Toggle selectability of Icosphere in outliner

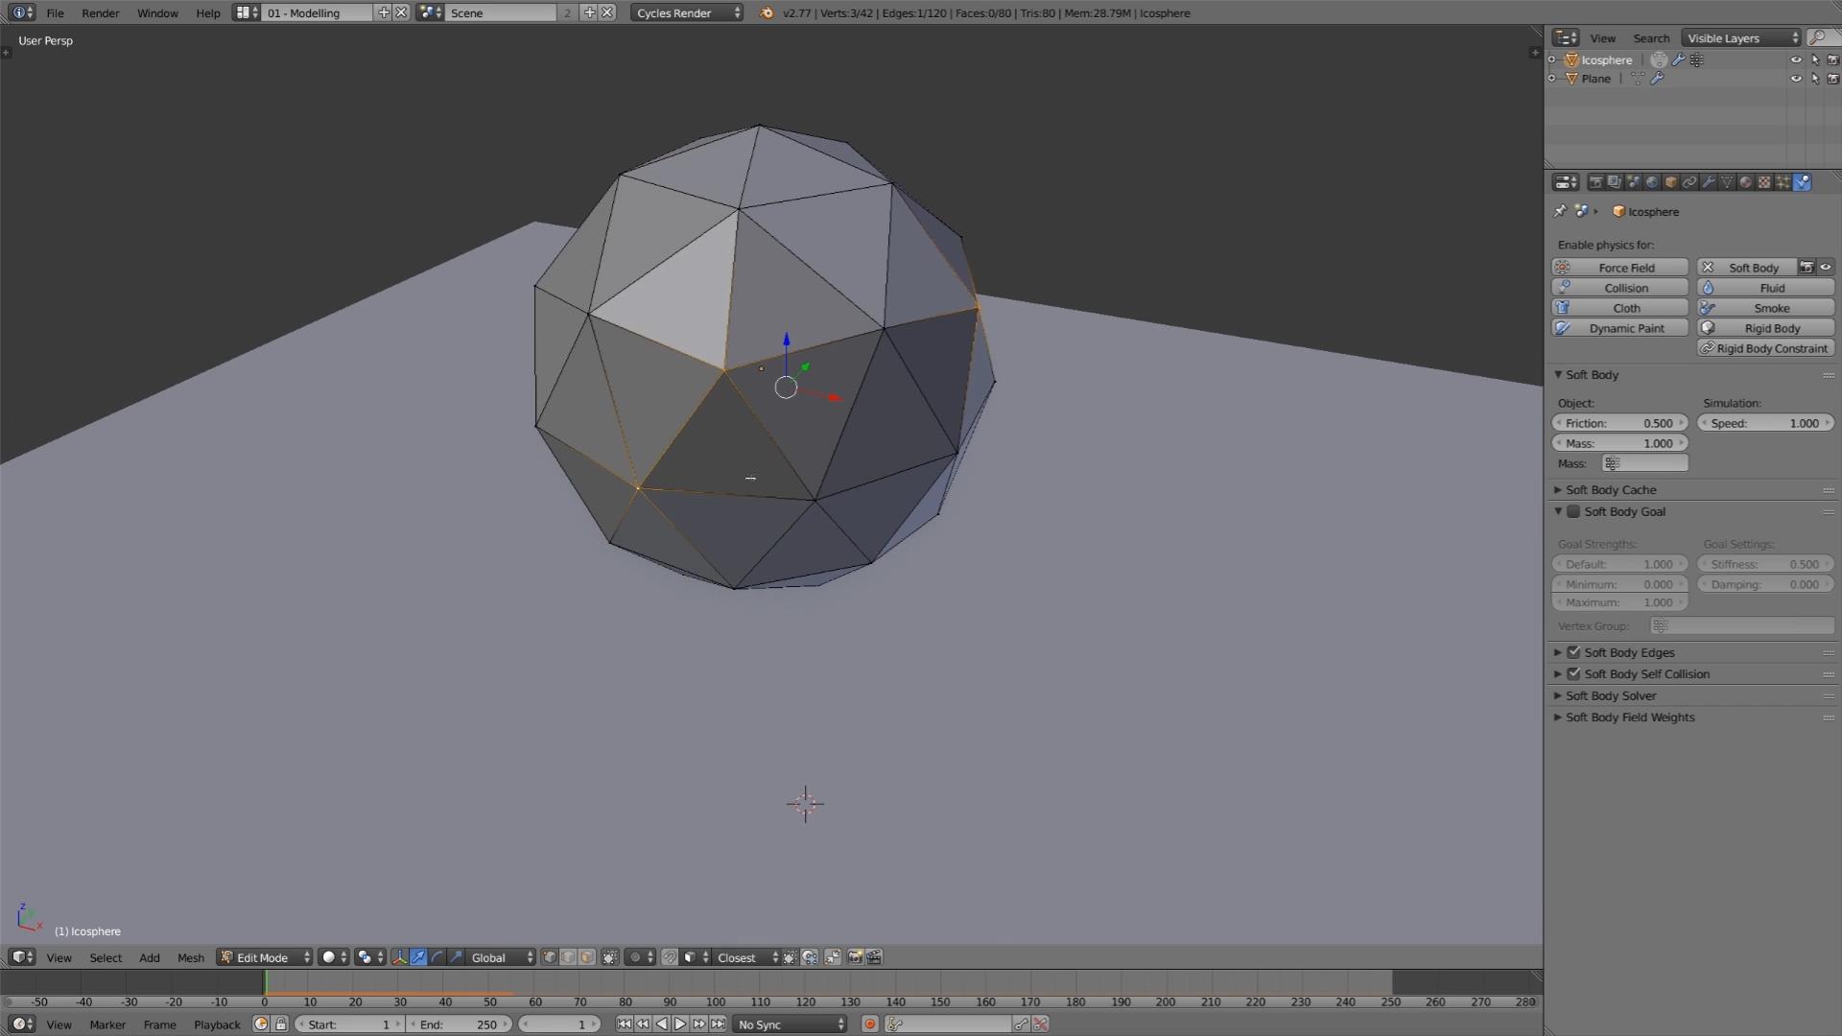(x=1815, y=59)
